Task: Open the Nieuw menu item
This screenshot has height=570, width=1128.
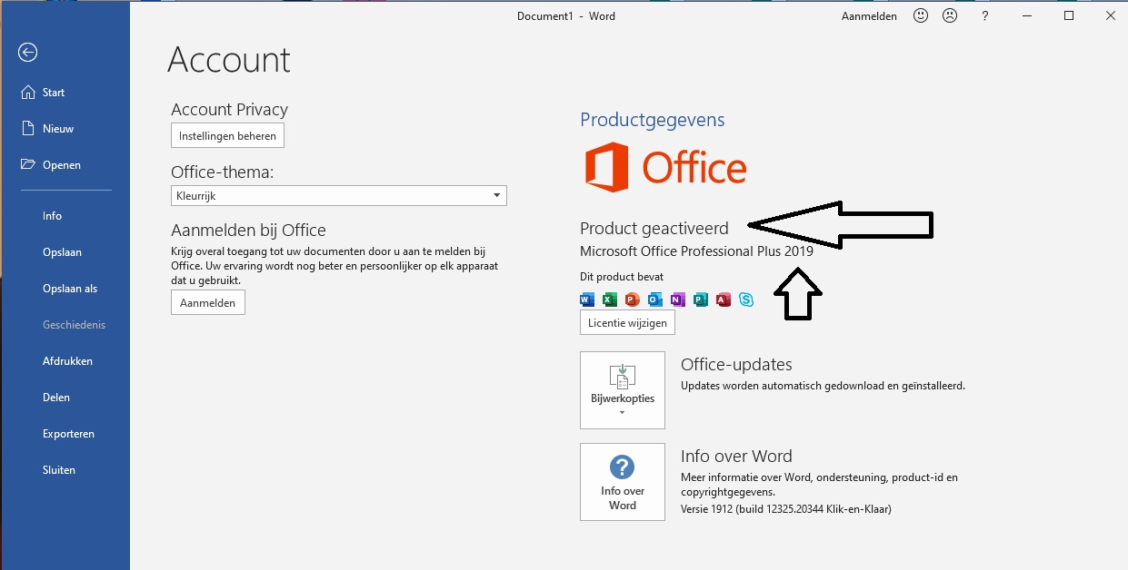Action: click(58, 129)
